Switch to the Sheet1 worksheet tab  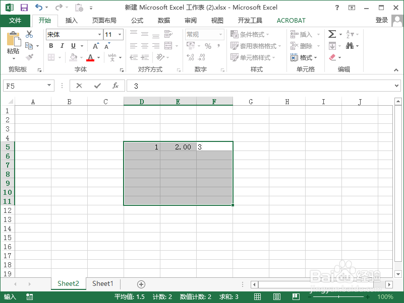tap(102, 283)
